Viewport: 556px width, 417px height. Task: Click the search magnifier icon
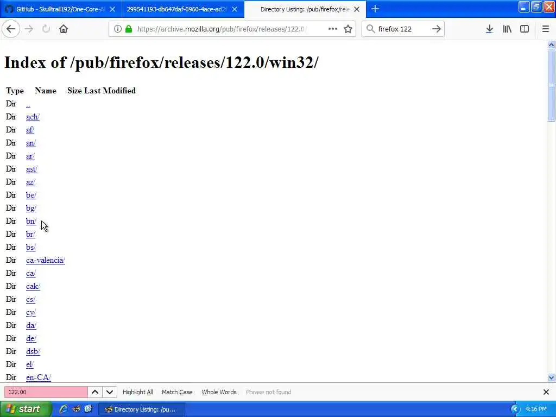(370, 29)
